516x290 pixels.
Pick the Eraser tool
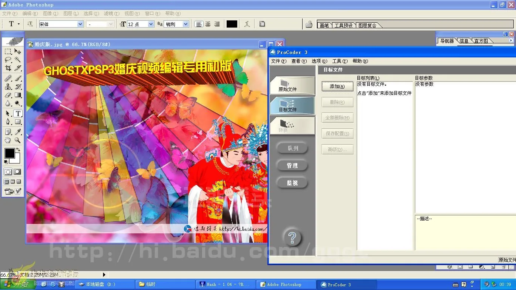(x=8, y=95)
